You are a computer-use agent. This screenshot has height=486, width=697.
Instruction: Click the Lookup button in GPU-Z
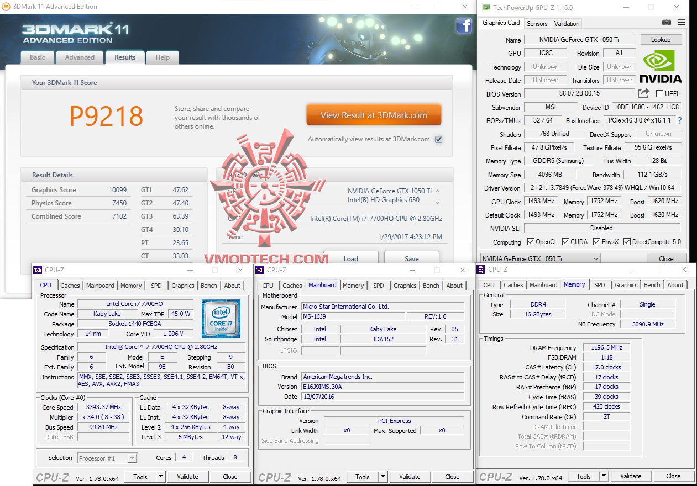tap(661, 40)
